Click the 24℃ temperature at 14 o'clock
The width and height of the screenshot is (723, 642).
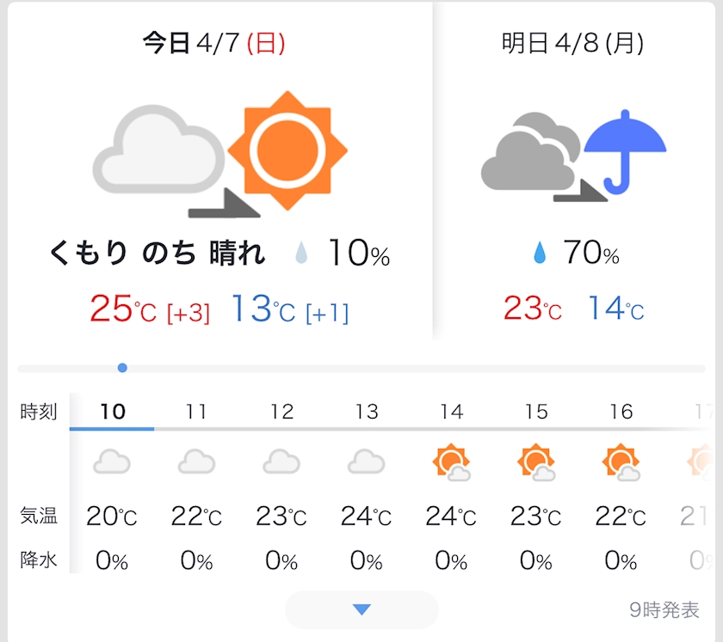point(450,517)
